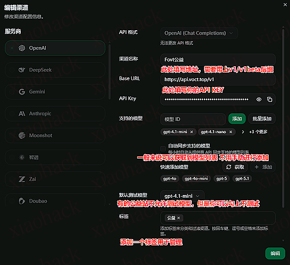Remove gpt-4.1-nano model tag with its x

coord(231,132)
